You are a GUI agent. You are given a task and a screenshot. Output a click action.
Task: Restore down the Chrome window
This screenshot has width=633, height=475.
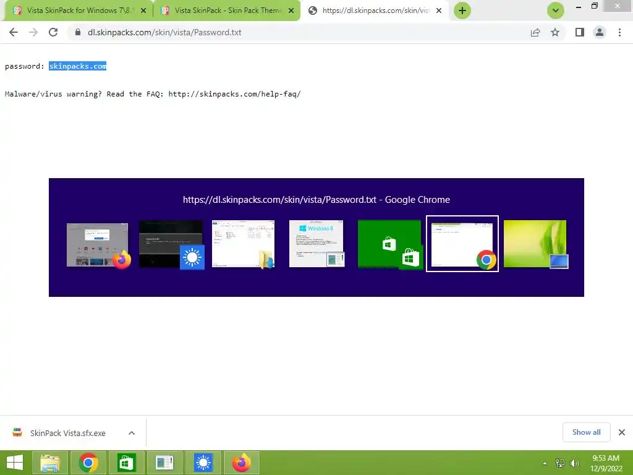point(595,6)
